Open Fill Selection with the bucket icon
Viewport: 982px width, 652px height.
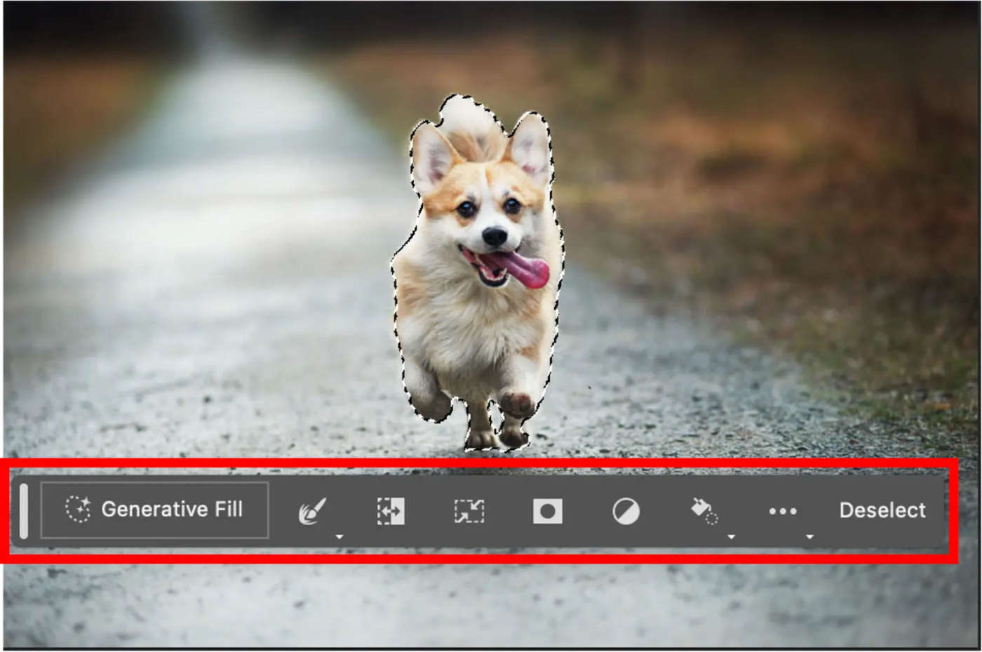tap(705, 512)
